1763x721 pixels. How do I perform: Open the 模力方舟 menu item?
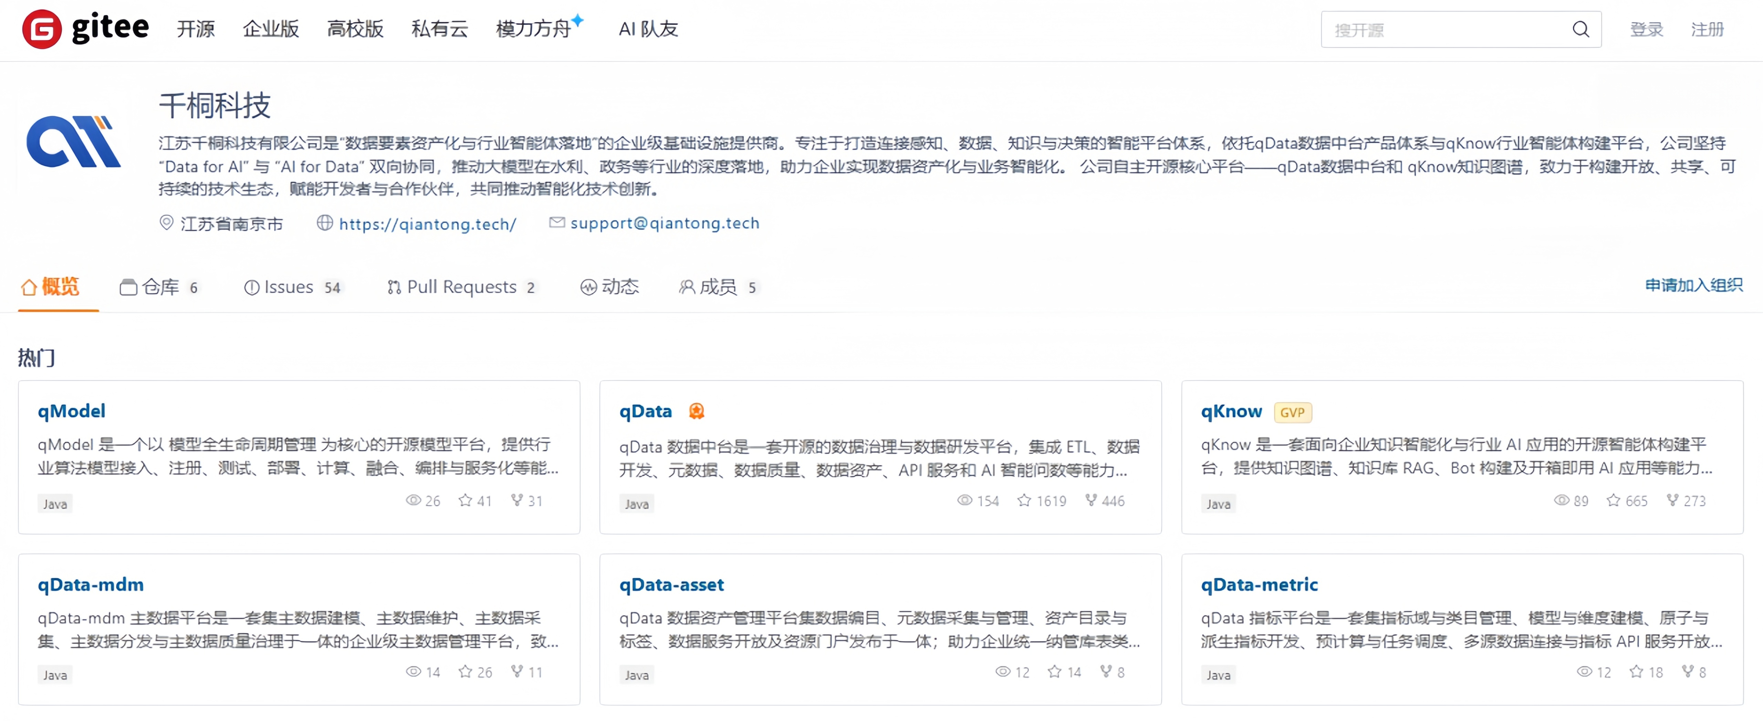(533, 29)
